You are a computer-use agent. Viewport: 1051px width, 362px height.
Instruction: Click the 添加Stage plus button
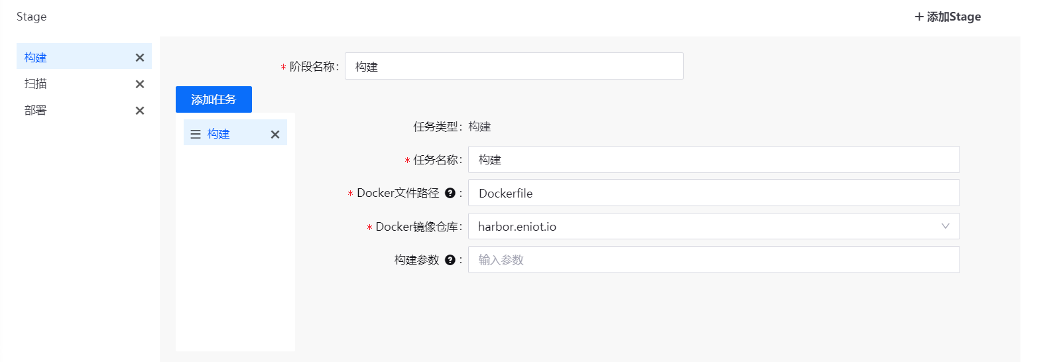pos(947,17)
